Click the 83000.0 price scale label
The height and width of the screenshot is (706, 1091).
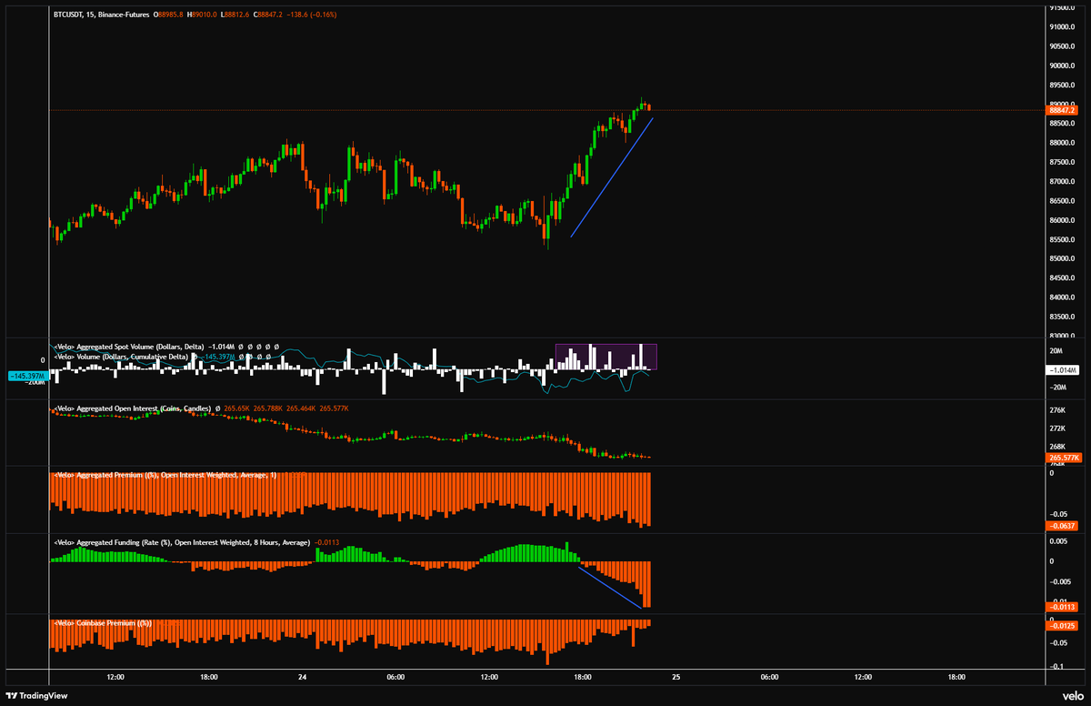click(x=1064, y=336)
